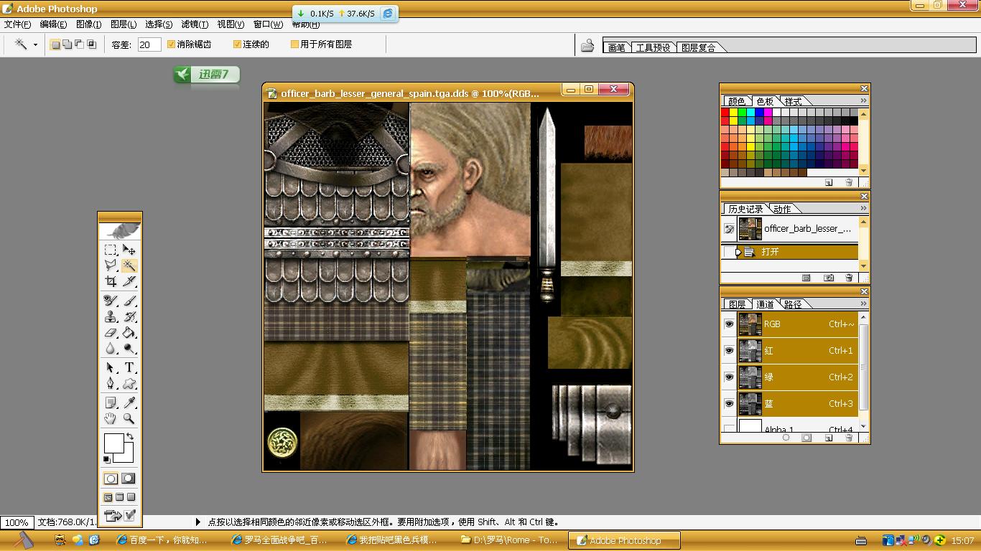The width and height of the screenshot is (981, 551).
Task: Select the Type tool
Action: coord(129,367)
